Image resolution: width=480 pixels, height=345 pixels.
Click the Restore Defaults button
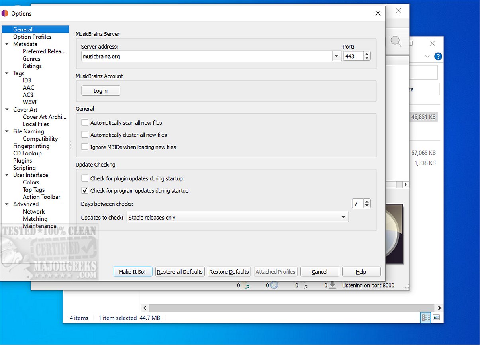[229, 272]
